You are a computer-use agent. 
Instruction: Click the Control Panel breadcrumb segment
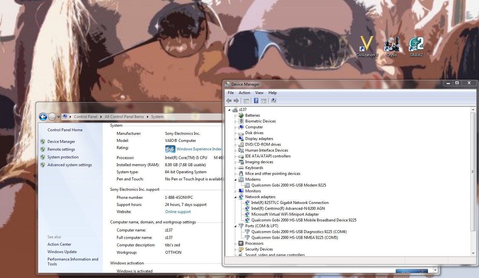[86, 117]
